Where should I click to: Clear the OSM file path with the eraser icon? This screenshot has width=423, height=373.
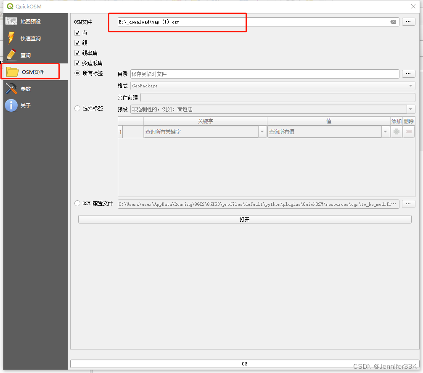tap(394, 21)
